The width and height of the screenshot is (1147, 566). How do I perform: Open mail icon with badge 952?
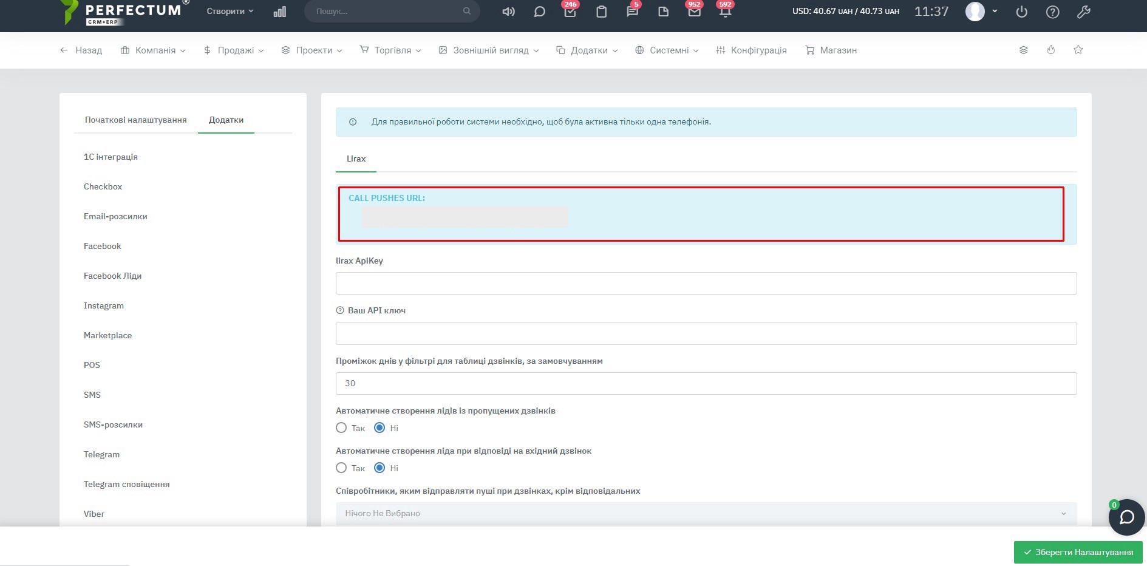[x=695, y=10]
